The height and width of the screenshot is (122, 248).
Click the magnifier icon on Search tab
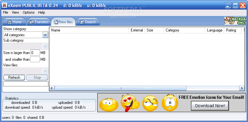pos(82,22)
